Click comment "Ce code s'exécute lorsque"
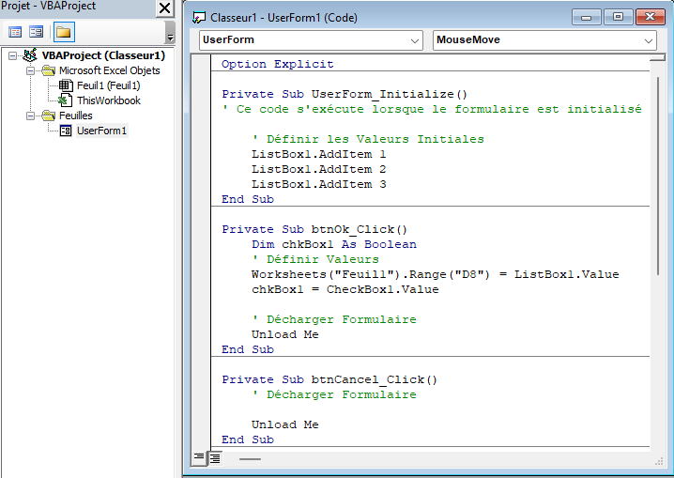Viewport: 674px width, 478px height. [432, 109]
